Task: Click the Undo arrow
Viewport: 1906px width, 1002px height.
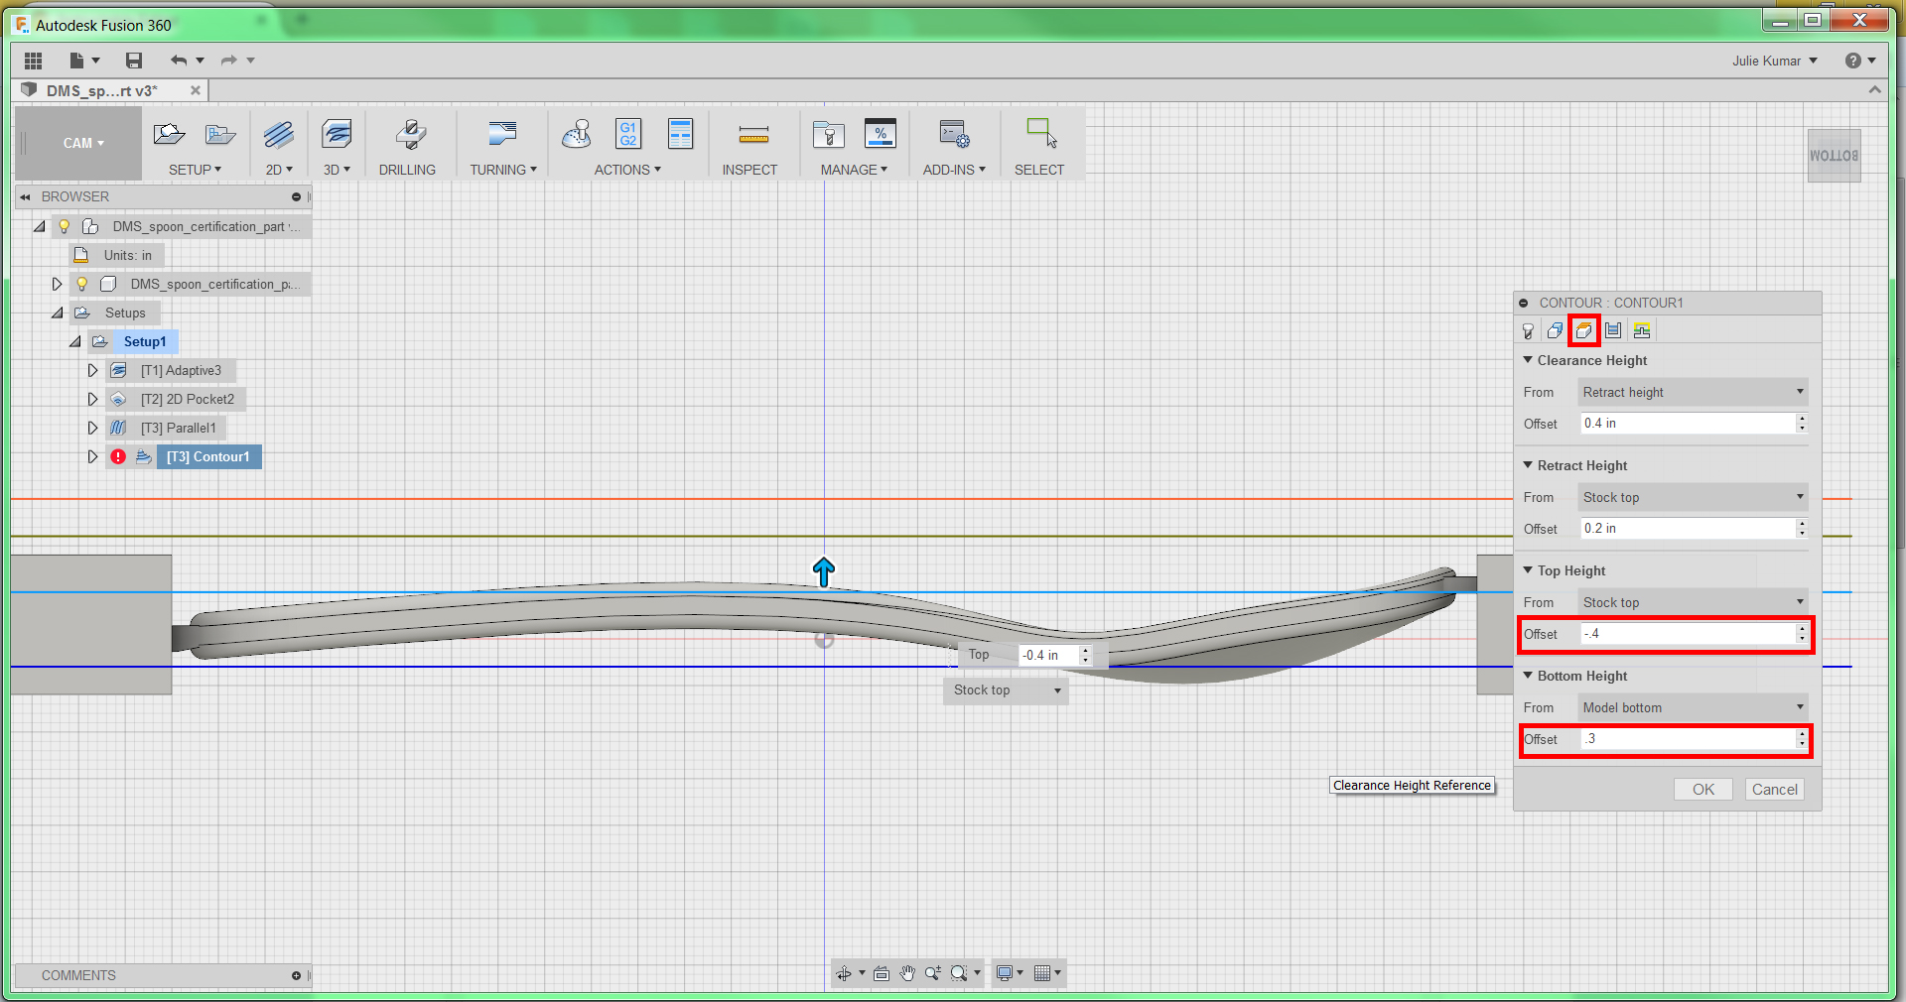Action: coord(179,61)
